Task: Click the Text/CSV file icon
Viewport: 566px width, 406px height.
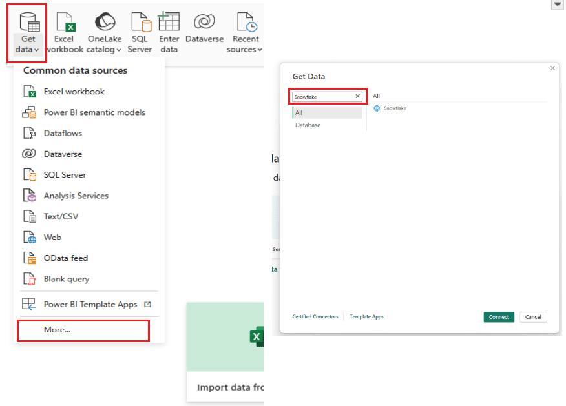Action: click(30, 216)
